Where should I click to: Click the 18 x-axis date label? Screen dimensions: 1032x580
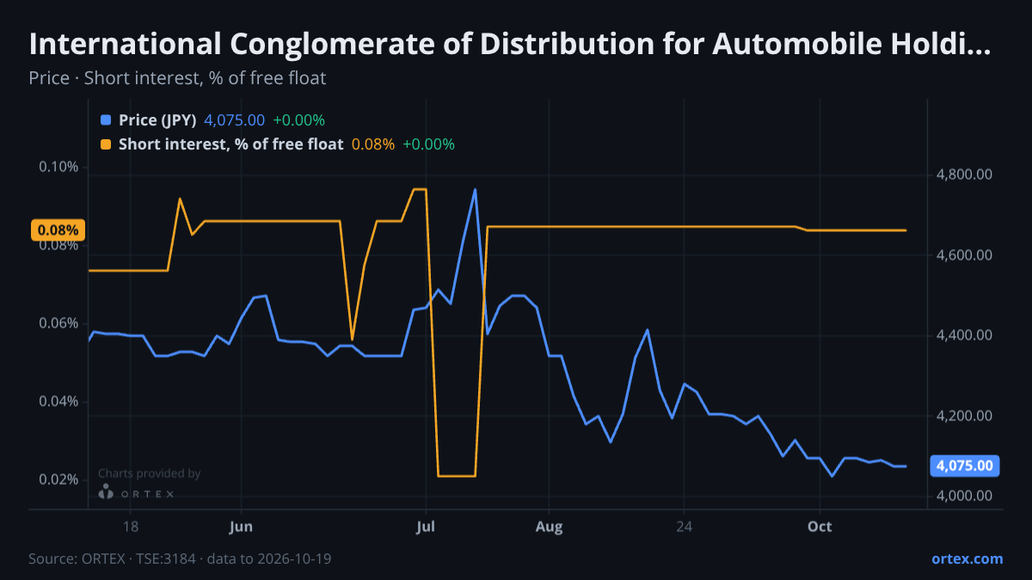pos(131,527)
